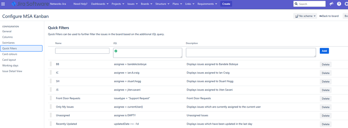Open the feedback megaphone icon
348x128 pixels.
(x=331, y=4)
